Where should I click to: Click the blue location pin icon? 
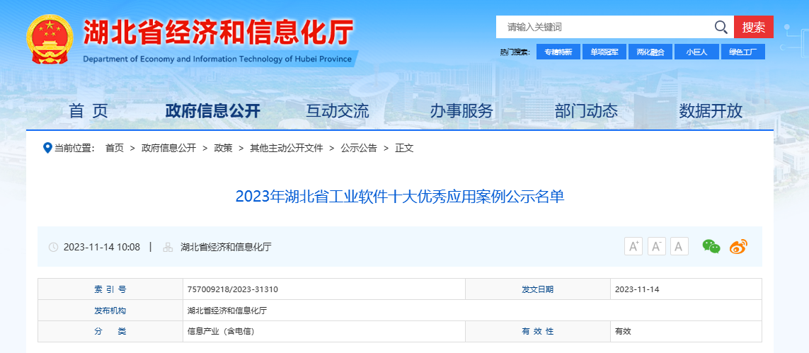click(x=47, y=148)
